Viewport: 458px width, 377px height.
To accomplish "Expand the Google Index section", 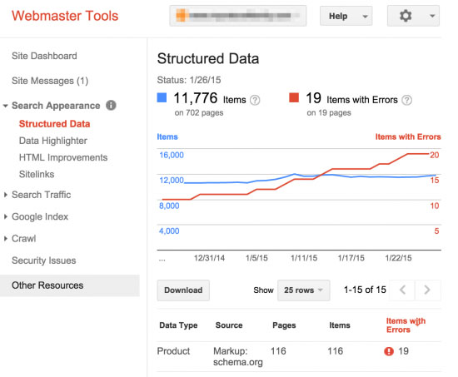I will tap(5, 216).
